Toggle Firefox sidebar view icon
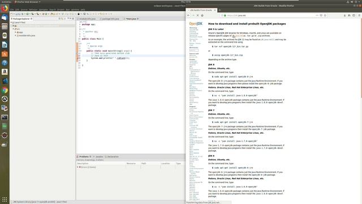The height and width of the screenshot is (204, 362). pos(354,15)
